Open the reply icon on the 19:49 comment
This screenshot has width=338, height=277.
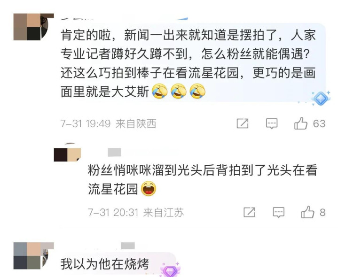point(272,123)
